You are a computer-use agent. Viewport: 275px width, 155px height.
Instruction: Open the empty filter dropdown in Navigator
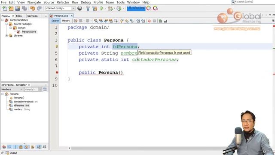[x=33, y=90]
